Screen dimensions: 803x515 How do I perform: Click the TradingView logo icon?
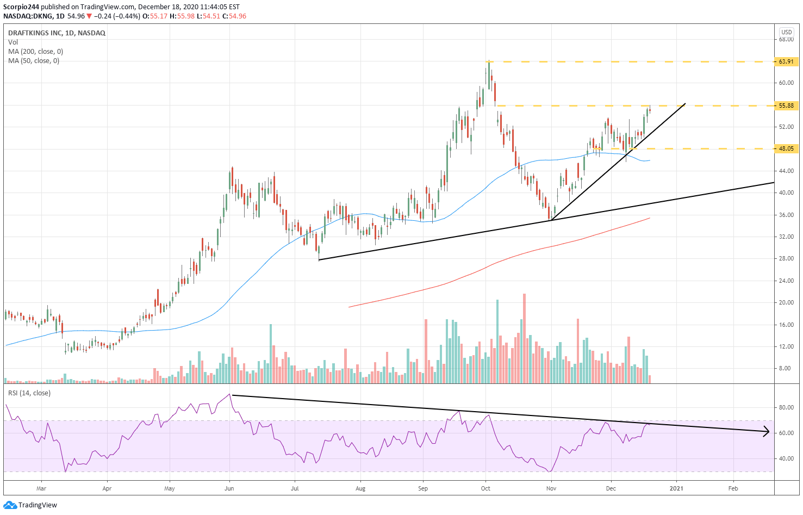pos(10,505)
